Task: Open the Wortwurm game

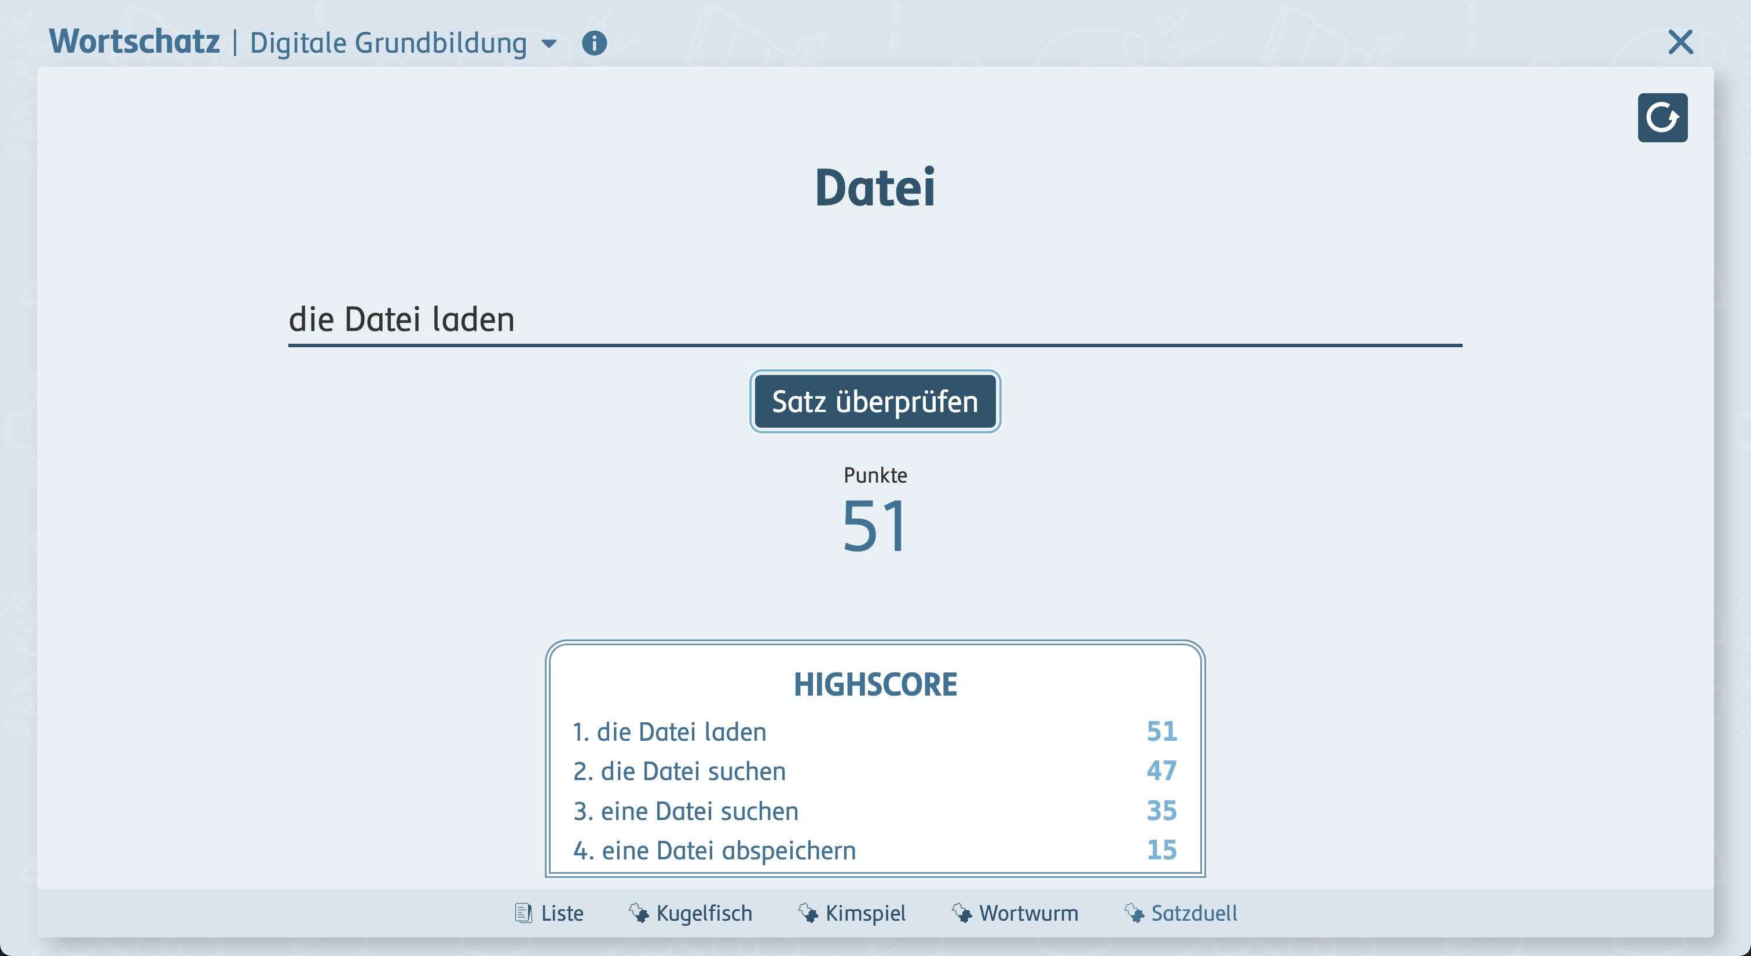Action: tap(1015, 913)
